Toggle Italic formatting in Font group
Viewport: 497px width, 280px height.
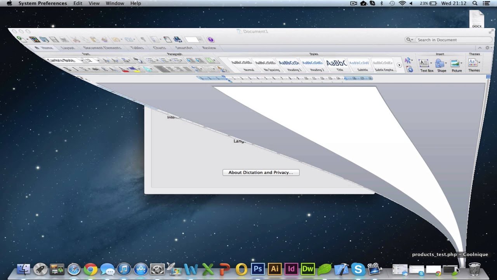pyautogui.click(x=76, y=69)
